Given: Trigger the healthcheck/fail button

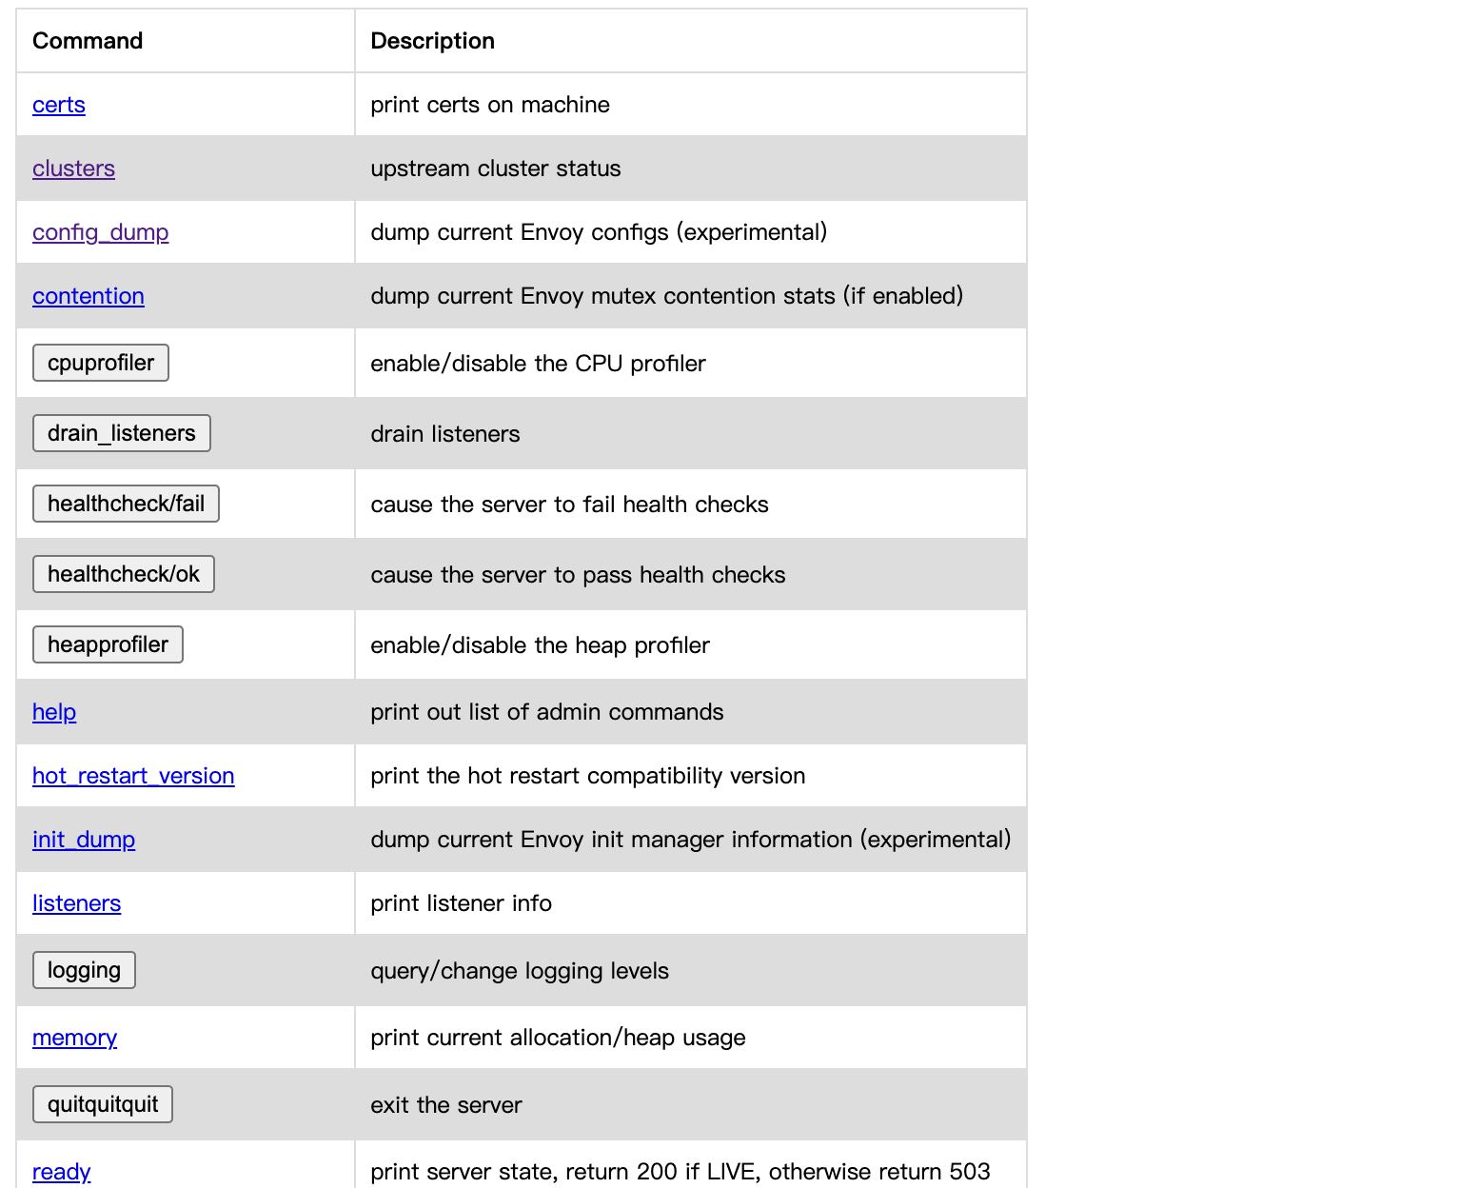Looking at the screenshot, I should (126, 504).
